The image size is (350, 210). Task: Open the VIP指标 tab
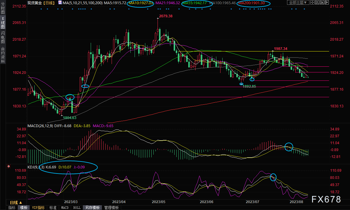[x=38, y=208]
